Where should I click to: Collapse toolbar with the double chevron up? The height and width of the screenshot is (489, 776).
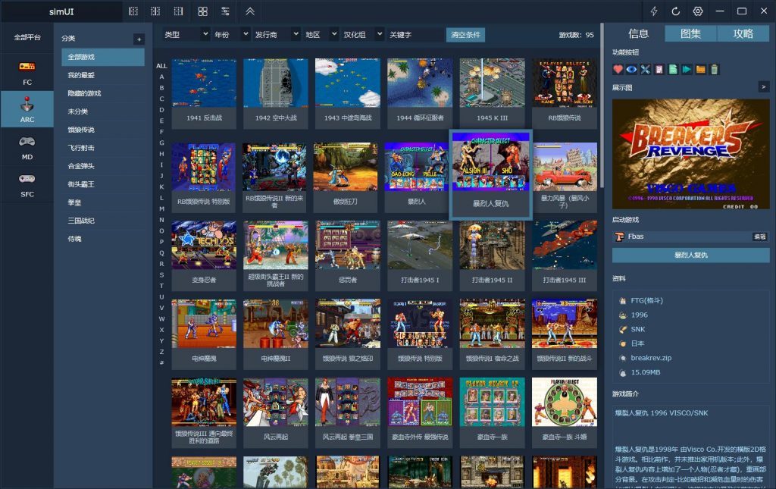pyautogui.click(x=250, y=11)
